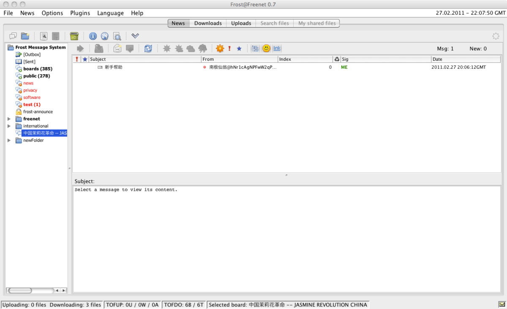Expand the freenet folder
Image resolution: width=507 pixels, height=309 pixels.
(9, 119)
